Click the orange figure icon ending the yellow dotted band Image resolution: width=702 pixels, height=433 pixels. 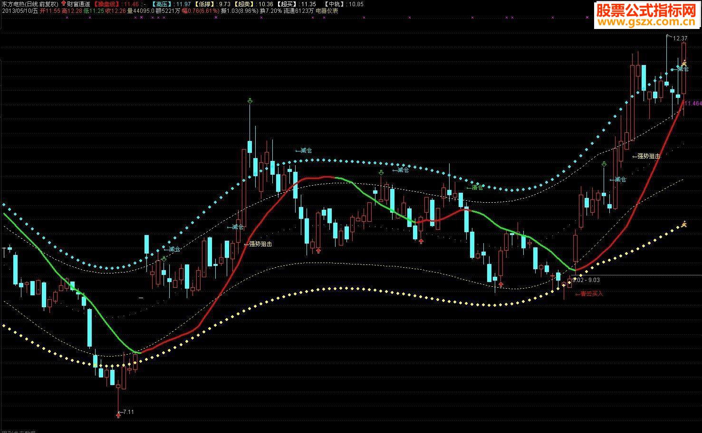coord(684,224)
